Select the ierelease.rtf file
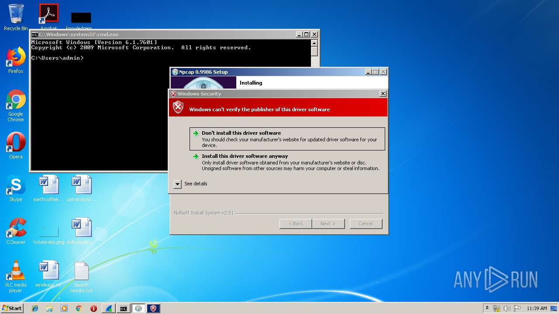559x314 pixels. pyautogui.click(x=48, y=274)
